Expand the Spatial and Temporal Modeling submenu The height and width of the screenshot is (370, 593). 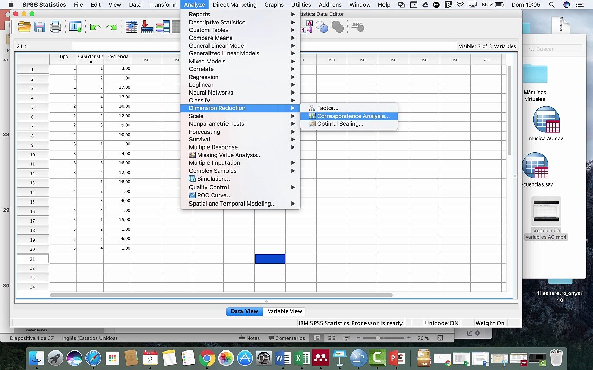pyautogui.click(x=240, y=203)
